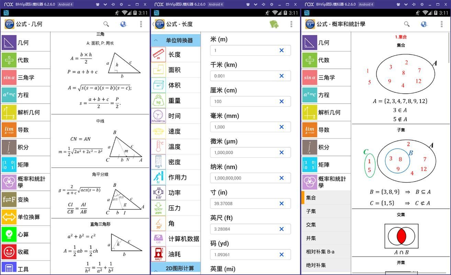Expand the 2D图形计算 section

[176, 268]
